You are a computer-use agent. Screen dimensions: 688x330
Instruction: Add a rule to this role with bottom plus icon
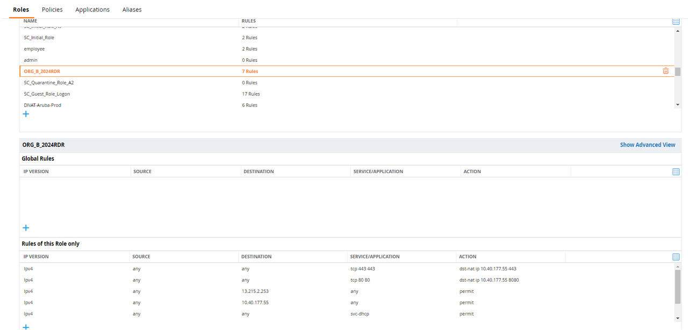click(x=26, y=326)
